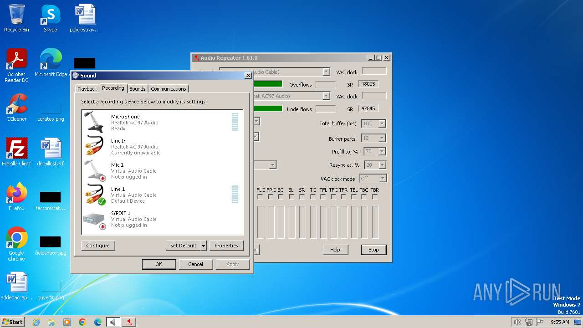
Task: Open Edge from the taskbar
Action: point(98,322)
